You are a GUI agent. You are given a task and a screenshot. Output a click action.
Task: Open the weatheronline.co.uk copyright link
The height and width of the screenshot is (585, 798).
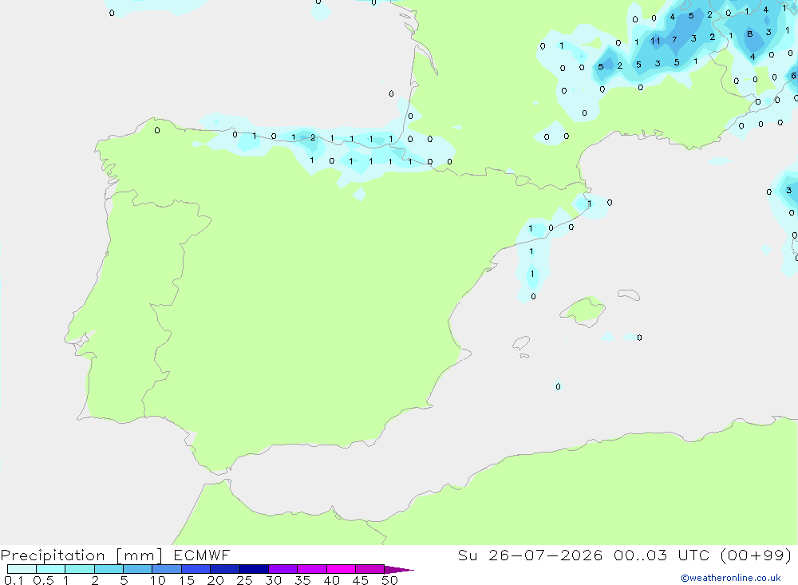[730, 578]
